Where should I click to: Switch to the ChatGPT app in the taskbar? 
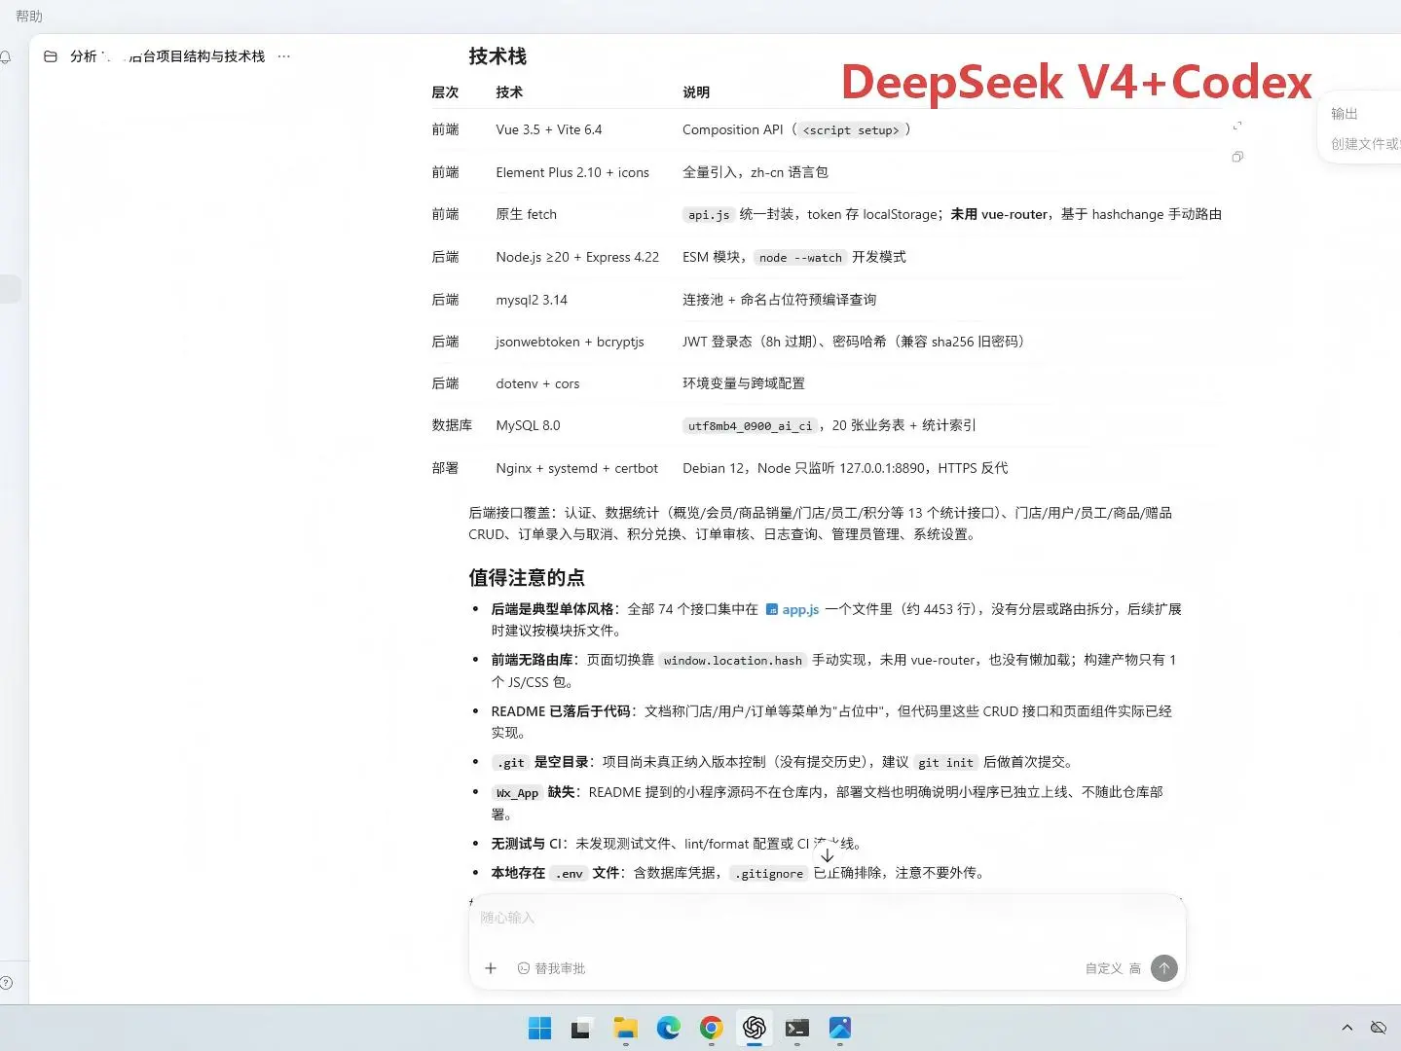[755, 1028]
